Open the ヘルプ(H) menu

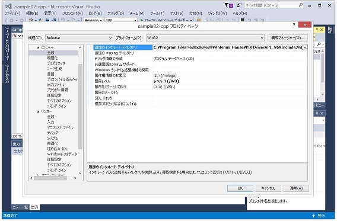(240, 13)
